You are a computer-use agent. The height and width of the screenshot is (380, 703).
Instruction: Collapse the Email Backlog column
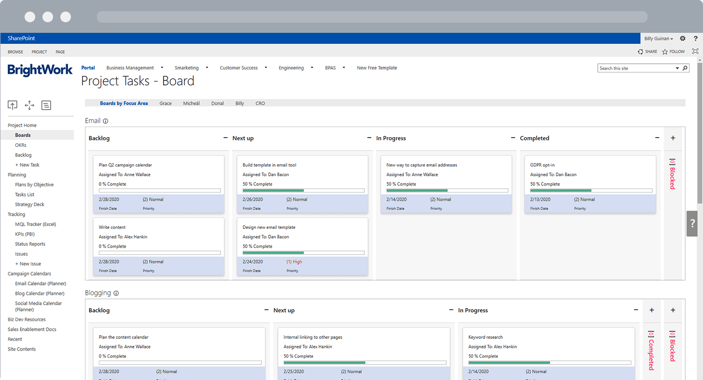[225, 138]
